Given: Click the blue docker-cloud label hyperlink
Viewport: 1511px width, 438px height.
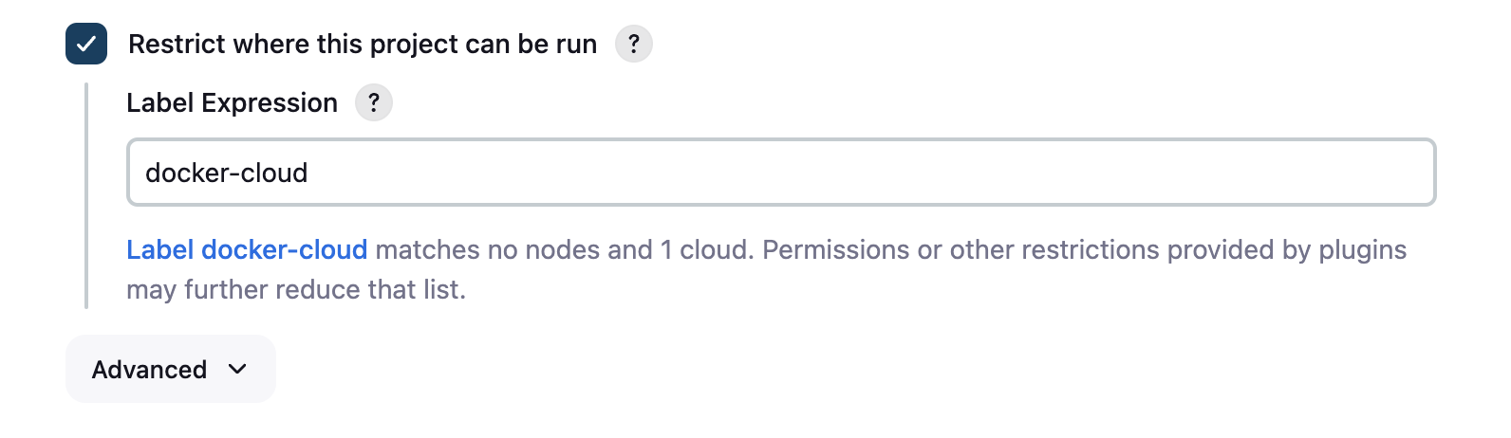Looking at the screenshot, I should pos(284,249).
